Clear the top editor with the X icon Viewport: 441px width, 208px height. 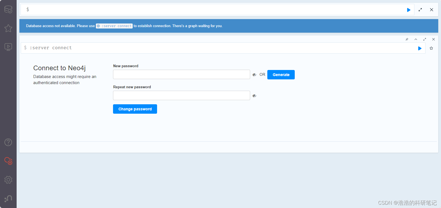[x=432, y=10]
